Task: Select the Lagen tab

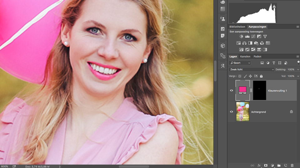Action: 233,56
